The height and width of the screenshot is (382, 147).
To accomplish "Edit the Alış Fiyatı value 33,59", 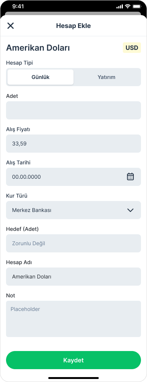I will (x=73, y=144).
